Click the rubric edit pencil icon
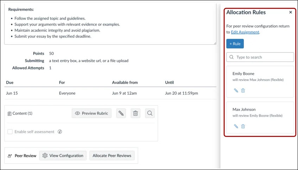 (121, 113)
